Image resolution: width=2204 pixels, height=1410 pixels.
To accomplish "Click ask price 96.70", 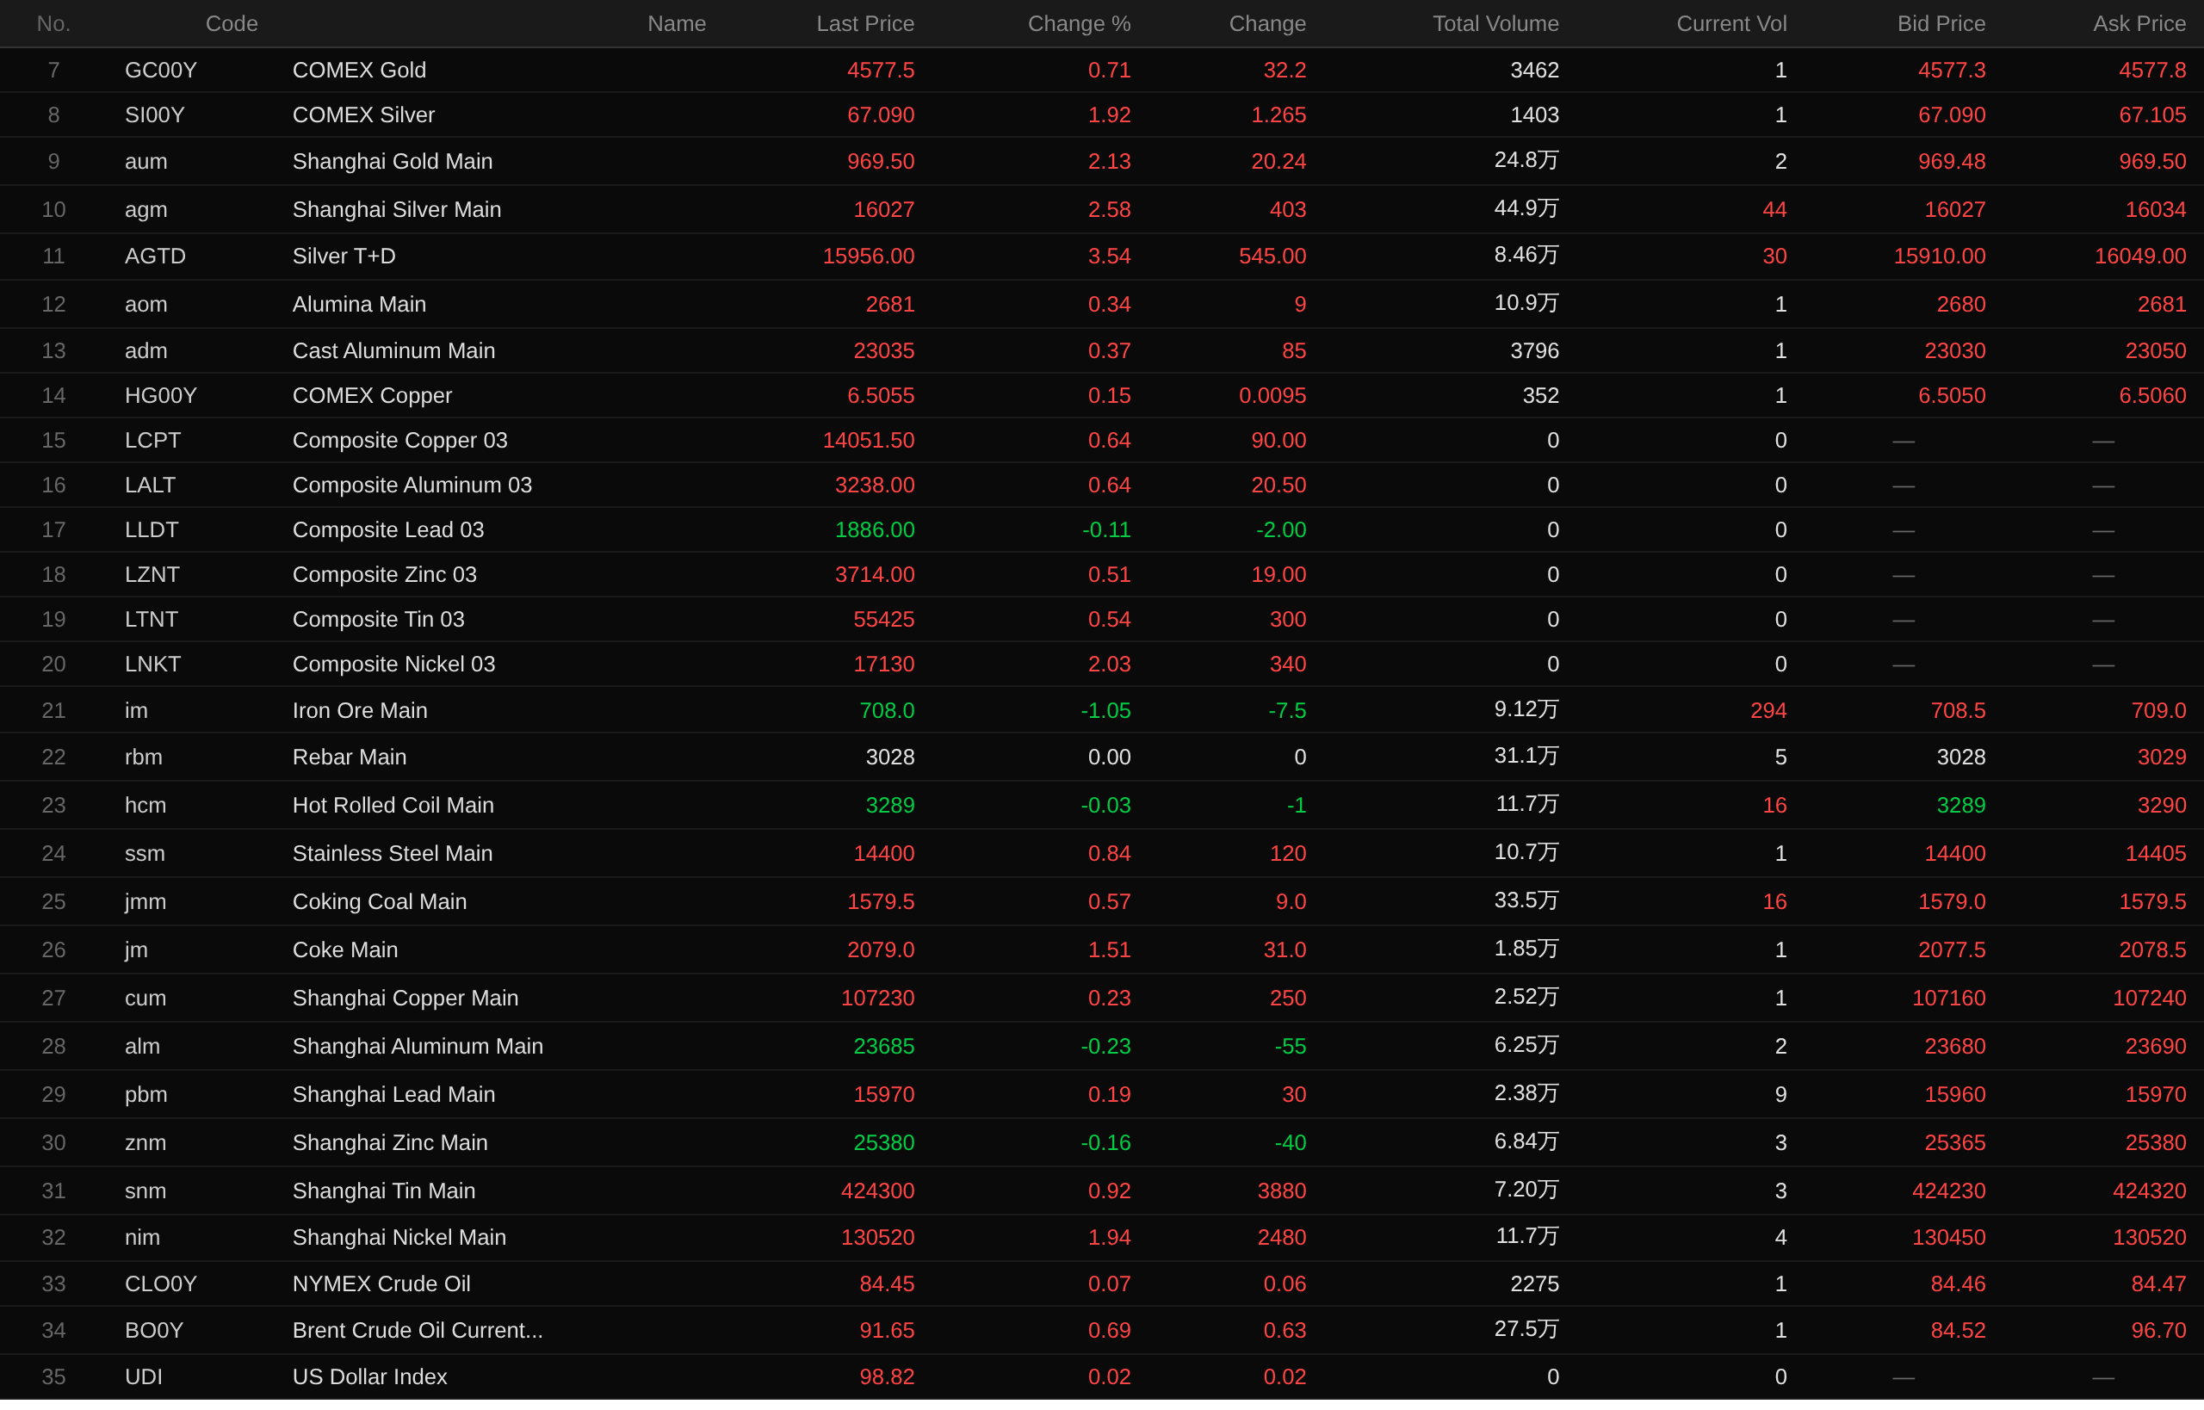I will [x=2158, y=1330].
